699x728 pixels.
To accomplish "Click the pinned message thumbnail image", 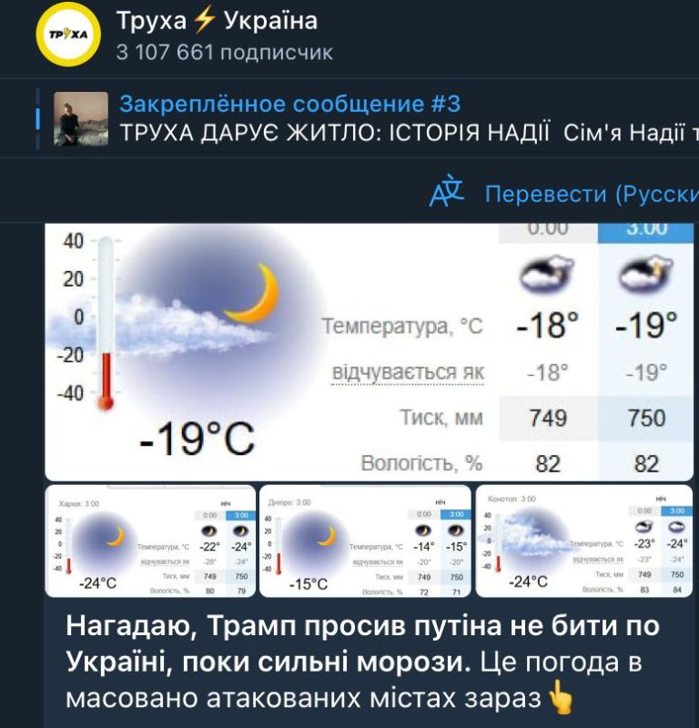I will [x=81, y=118].
